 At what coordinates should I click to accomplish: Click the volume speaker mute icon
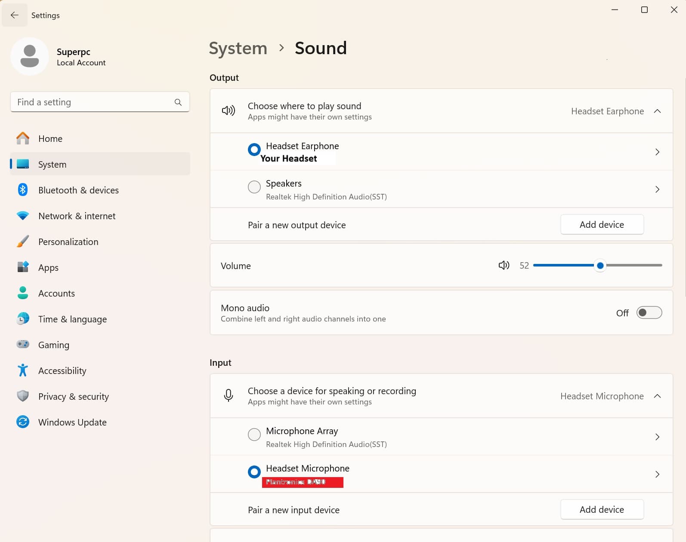pos(504,266)
